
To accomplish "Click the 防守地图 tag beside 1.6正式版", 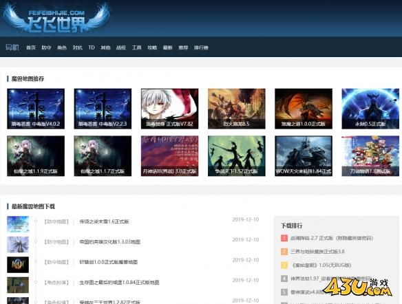I will [56, 221].
